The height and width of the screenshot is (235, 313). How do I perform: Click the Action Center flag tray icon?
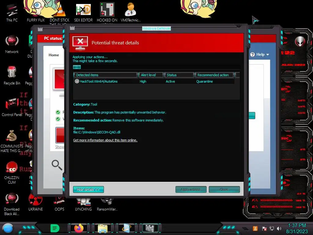coord(264,228)
